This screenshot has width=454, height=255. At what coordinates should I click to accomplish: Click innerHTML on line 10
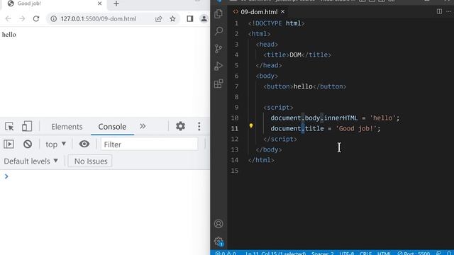coord(340,118)
